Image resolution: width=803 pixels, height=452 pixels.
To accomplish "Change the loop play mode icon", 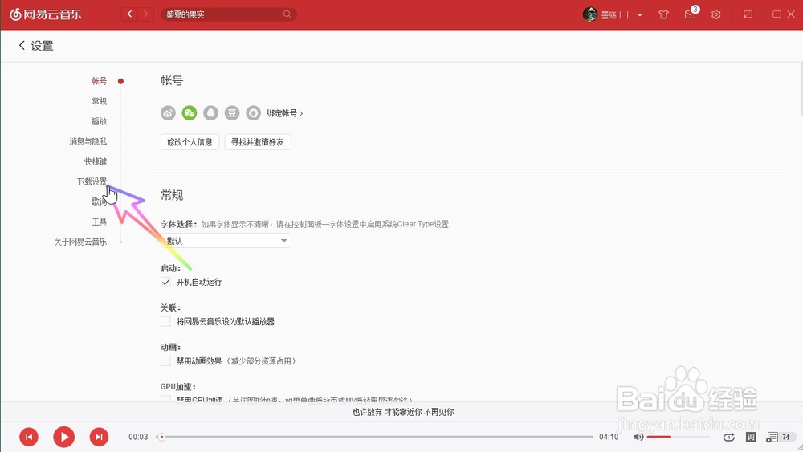I will coord(729,437).
